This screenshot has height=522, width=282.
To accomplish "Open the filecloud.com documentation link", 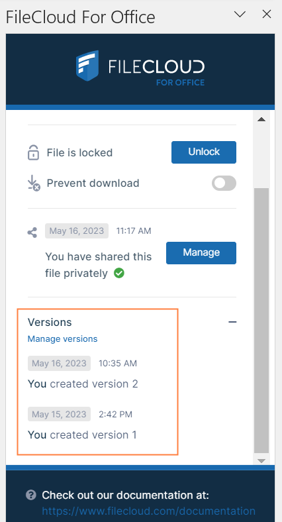I will click(x=149, y=511).
